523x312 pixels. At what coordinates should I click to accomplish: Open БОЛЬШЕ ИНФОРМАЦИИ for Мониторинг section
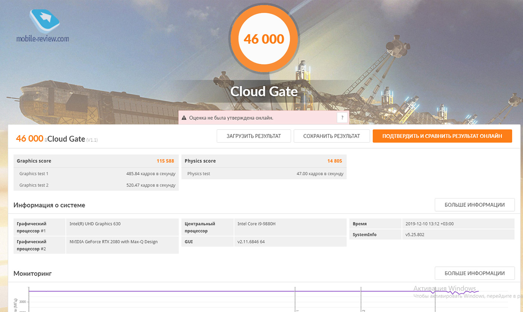[474, 273]
